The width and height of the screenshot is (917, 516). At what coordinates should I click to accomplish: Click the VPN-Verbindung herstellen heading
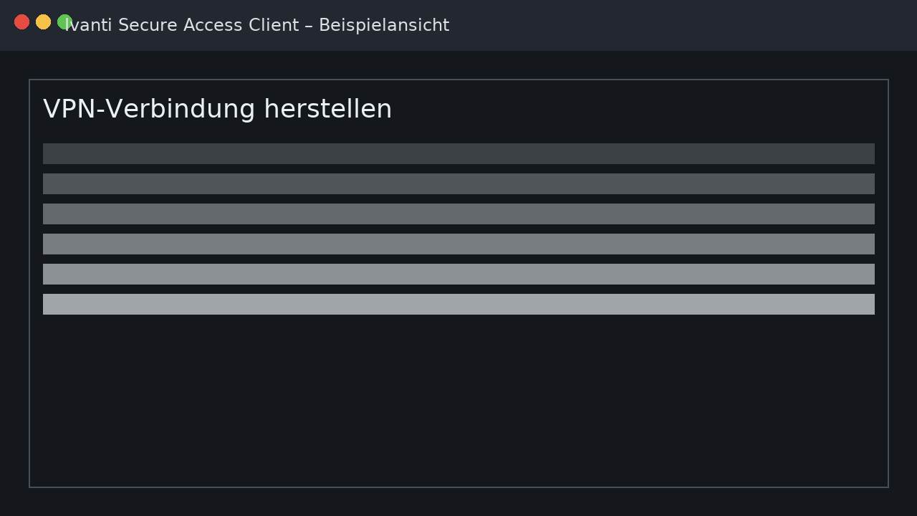(217, 109)
